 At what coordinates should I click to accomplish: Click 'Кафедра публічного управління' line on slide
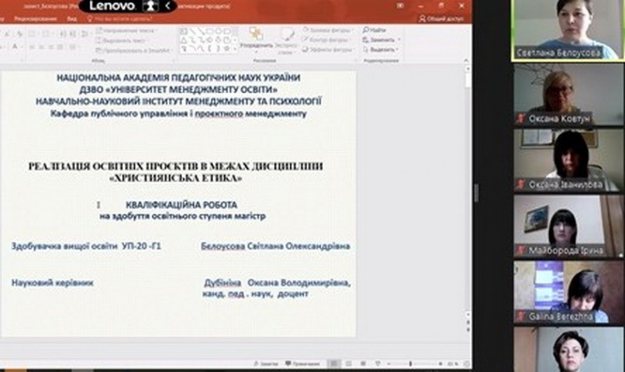pos(179,113)
